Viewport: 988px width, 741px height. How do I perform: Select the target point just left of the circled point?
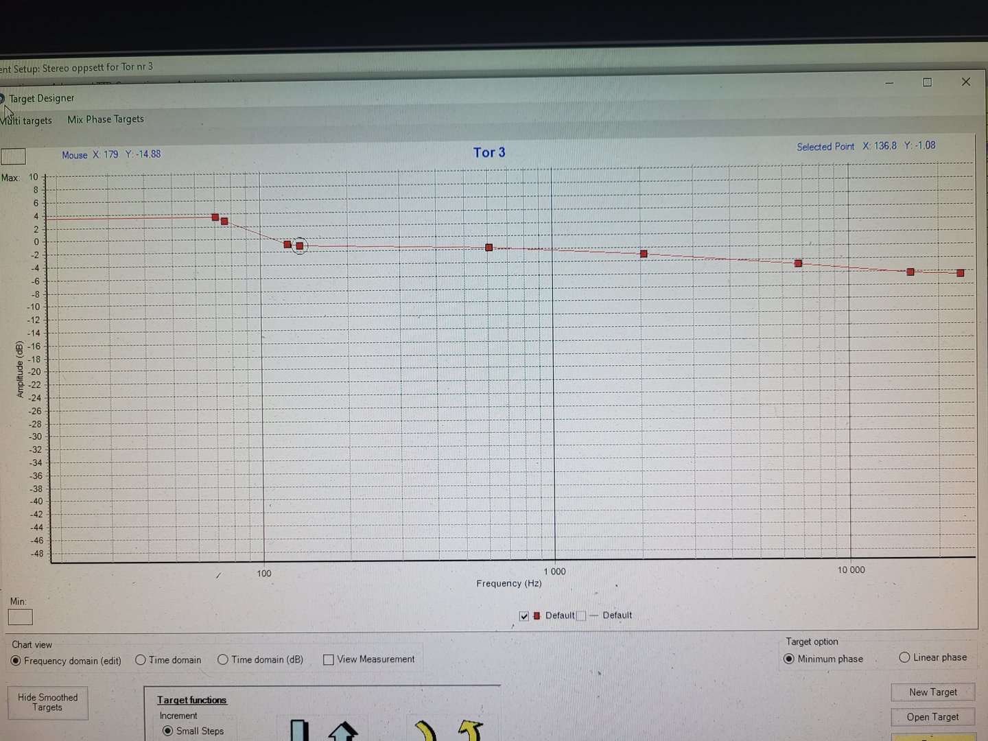click(287, 244)
